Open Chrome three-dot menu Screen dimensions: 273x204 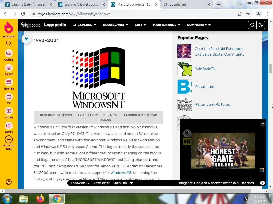[267, 14]
